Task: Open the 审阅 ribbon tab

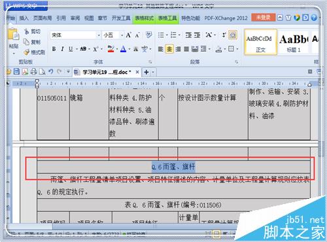Action: (75, 18)
